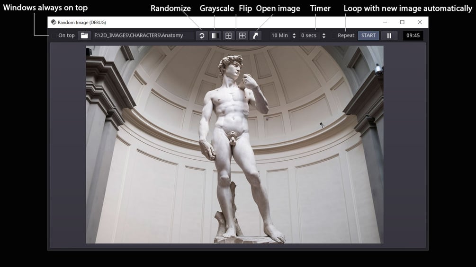The height and width of the screenshot is (267, 476).
Task: Click the seconds stepper arrows
Action: coord(324,36)
